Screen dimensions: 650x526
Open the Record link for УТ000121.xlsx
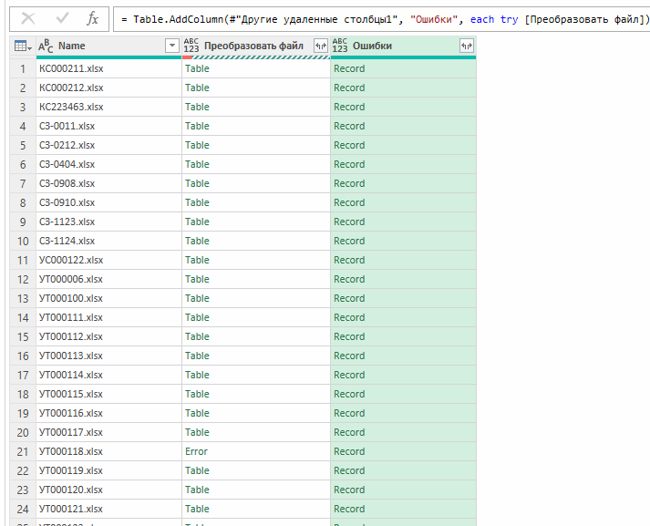coord(349,509)
